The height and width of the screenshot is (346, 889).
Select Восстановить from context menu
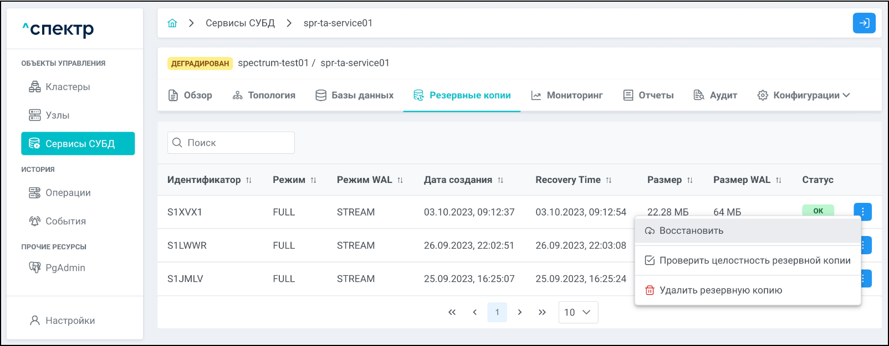point(691,230)
